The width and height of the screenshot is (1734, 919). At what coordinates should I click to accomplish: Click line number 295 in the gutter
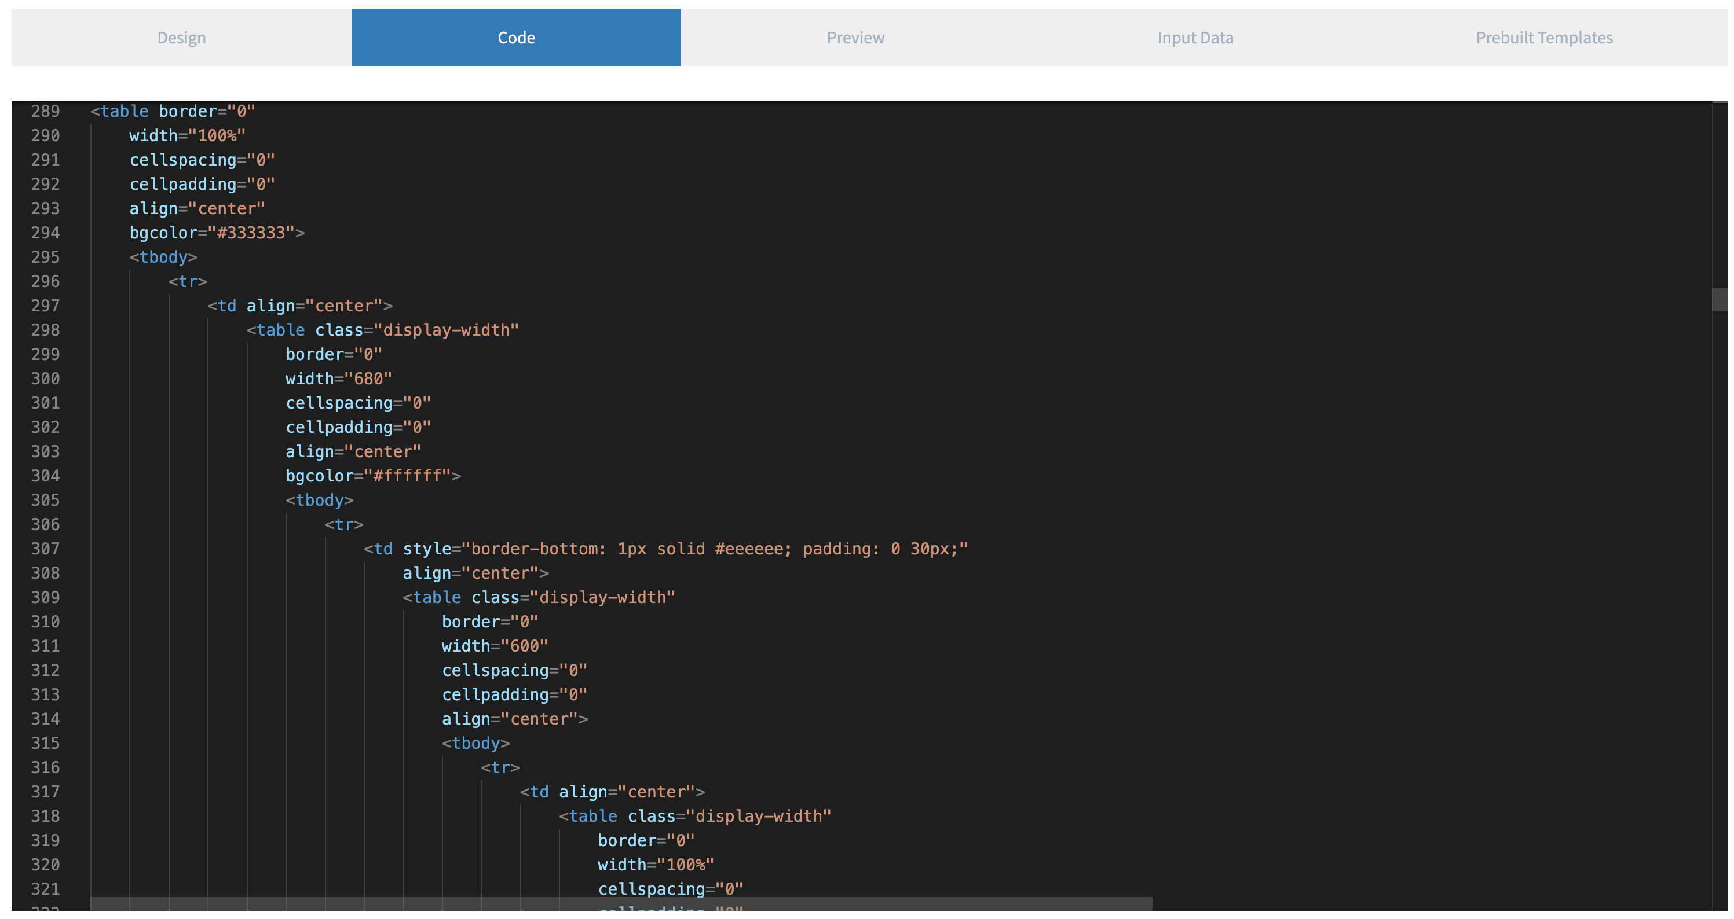[x=45, y=257]
